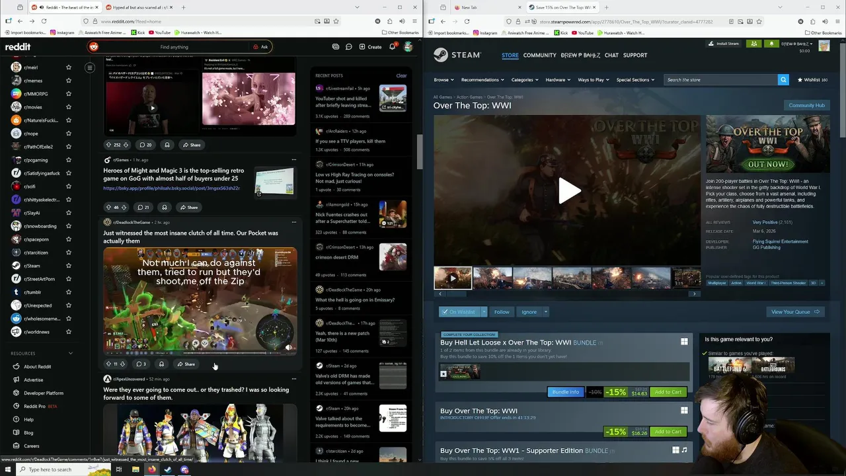Open the Reddit logo home link
The height and width of the screenshot is (476, 846).
18,47
